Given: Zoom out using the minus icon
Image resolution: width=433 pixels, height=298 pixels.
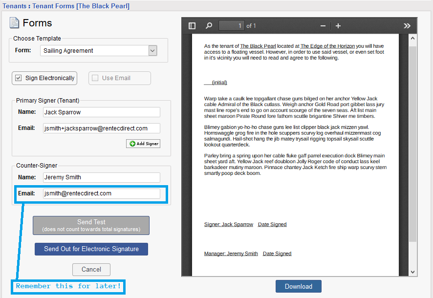Looking at the screenshot, I should tap(323, 26).
